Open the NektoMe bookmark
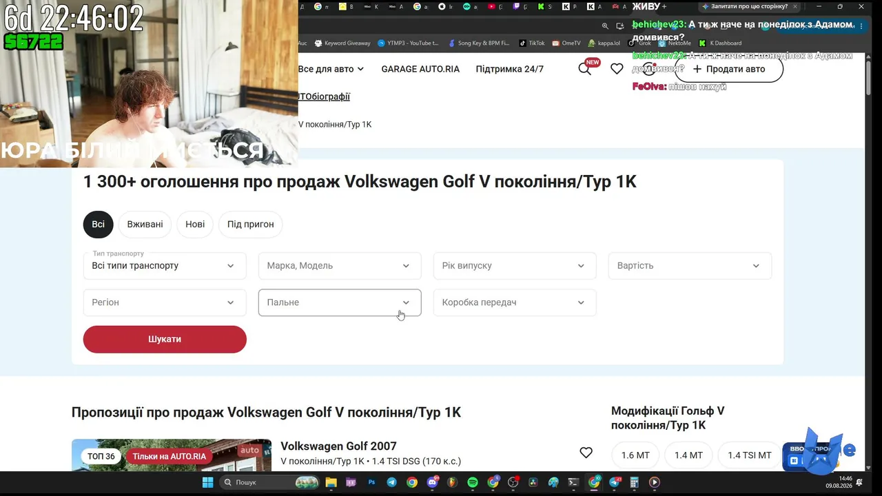 (675, 43)
